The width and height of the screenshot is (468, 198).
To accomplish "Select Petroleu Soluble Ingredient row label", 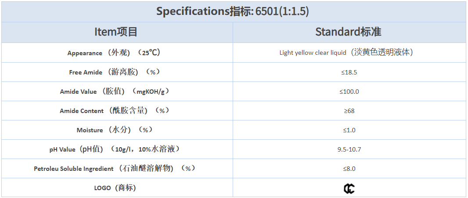I will click(115, 169).
